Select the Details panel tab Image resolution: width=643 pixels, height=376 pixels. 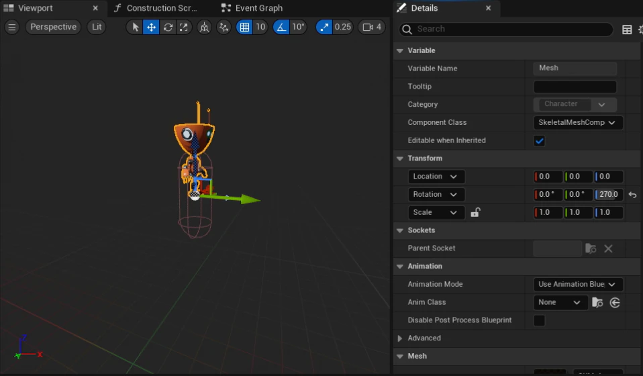(x=424, y=8)
